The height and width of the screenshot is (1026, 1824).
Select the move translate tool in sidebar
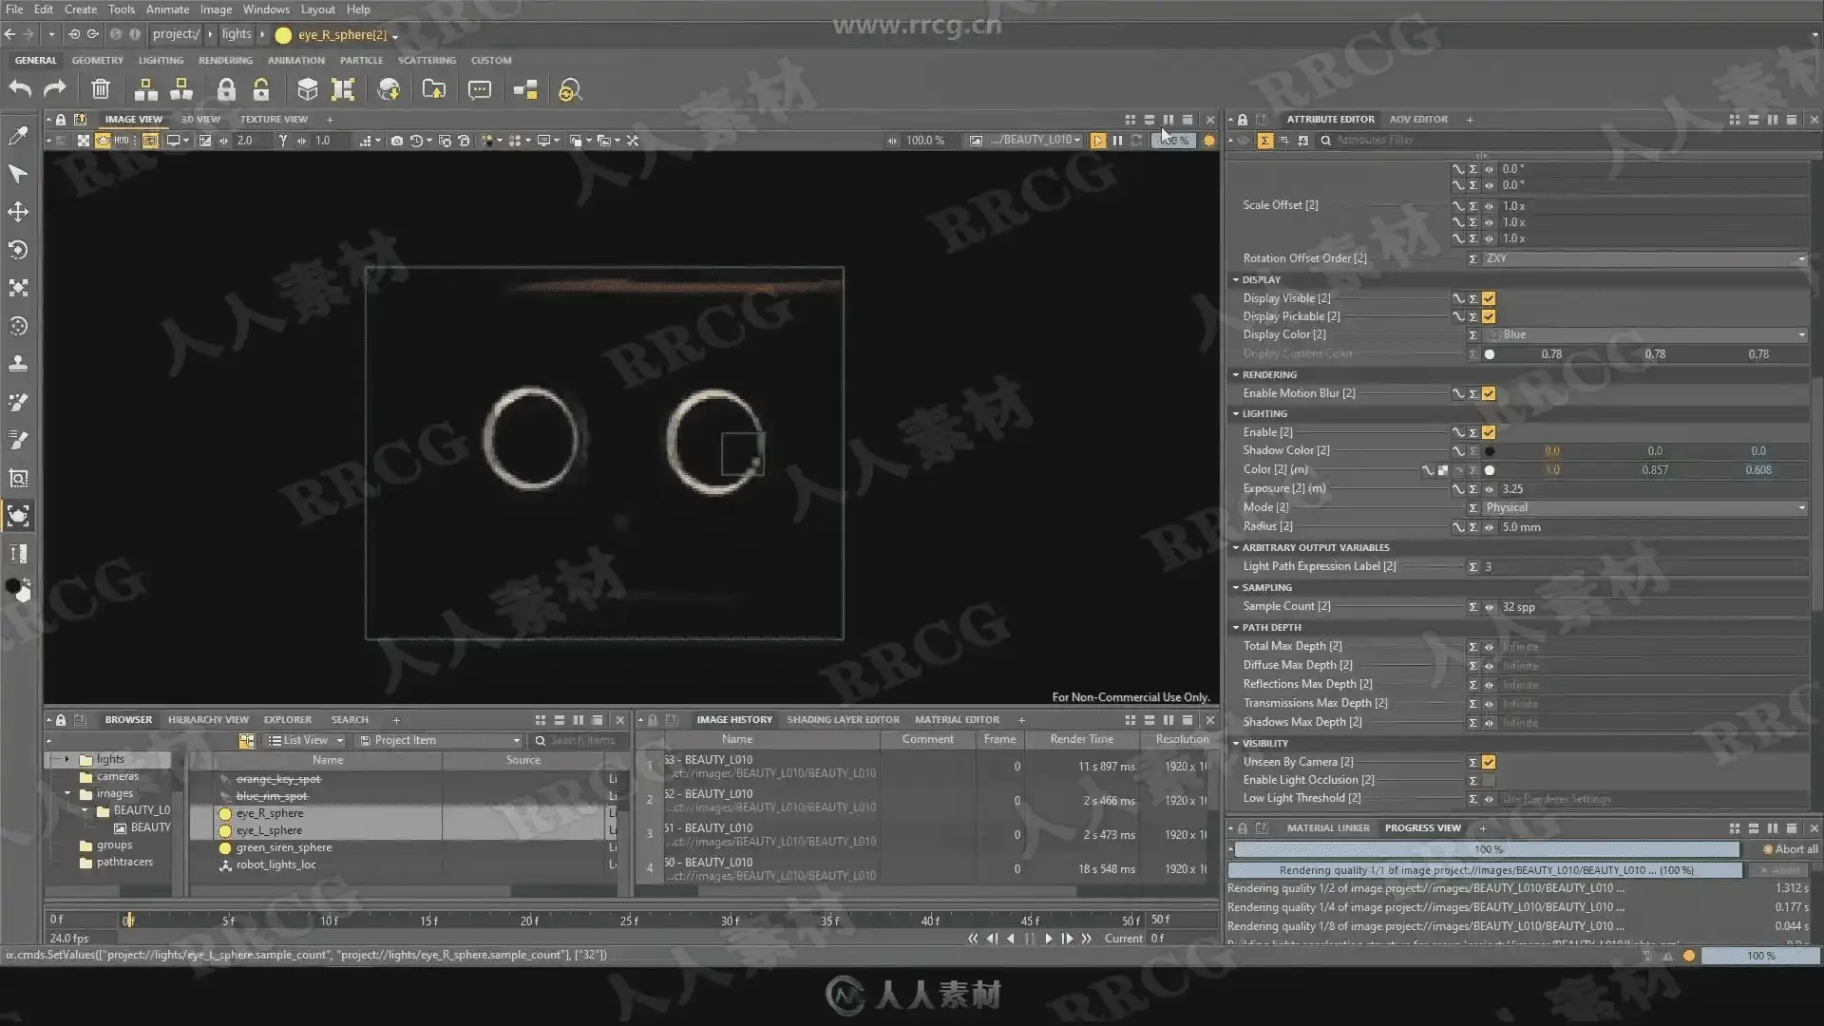coord(18,212)
